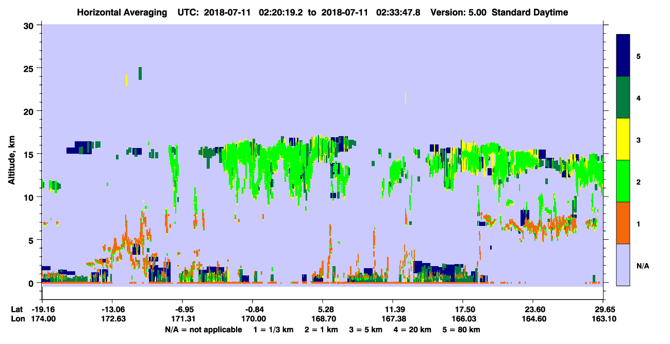Click the dark blue 5 legend swatch
Image resolution: width=670 pixels, height=344 pixels.
(x=623, y=56)
